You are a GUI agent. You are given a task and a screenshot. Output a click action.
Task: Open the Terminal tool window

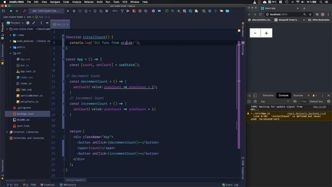click(48, 185)
